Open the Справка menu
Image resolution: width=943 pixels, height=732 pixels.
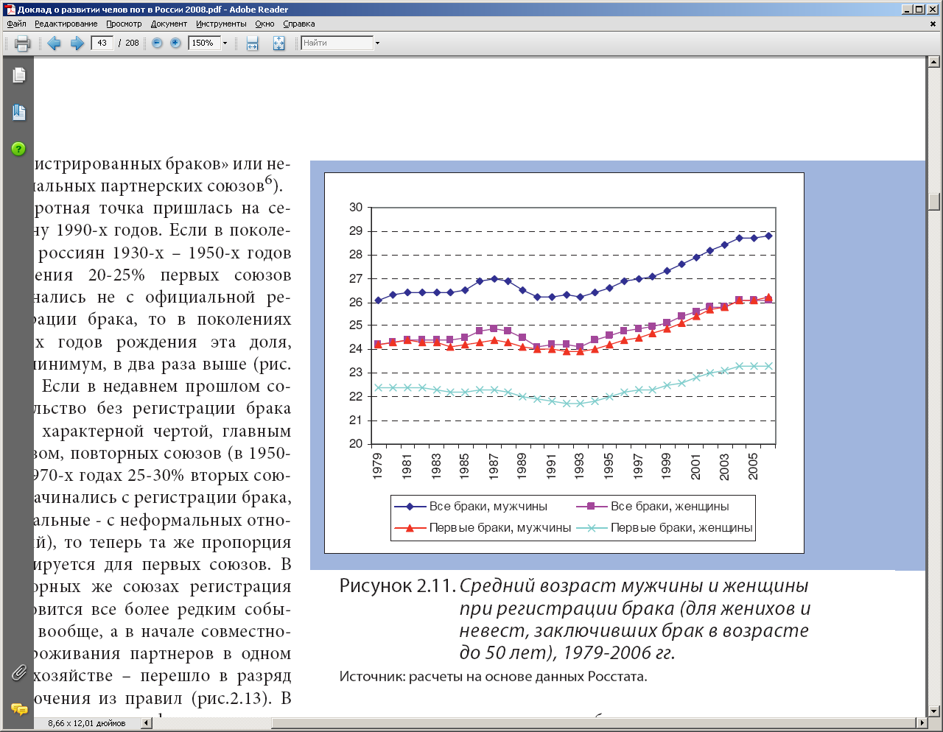pyautogui.click(x=298, y=24)
